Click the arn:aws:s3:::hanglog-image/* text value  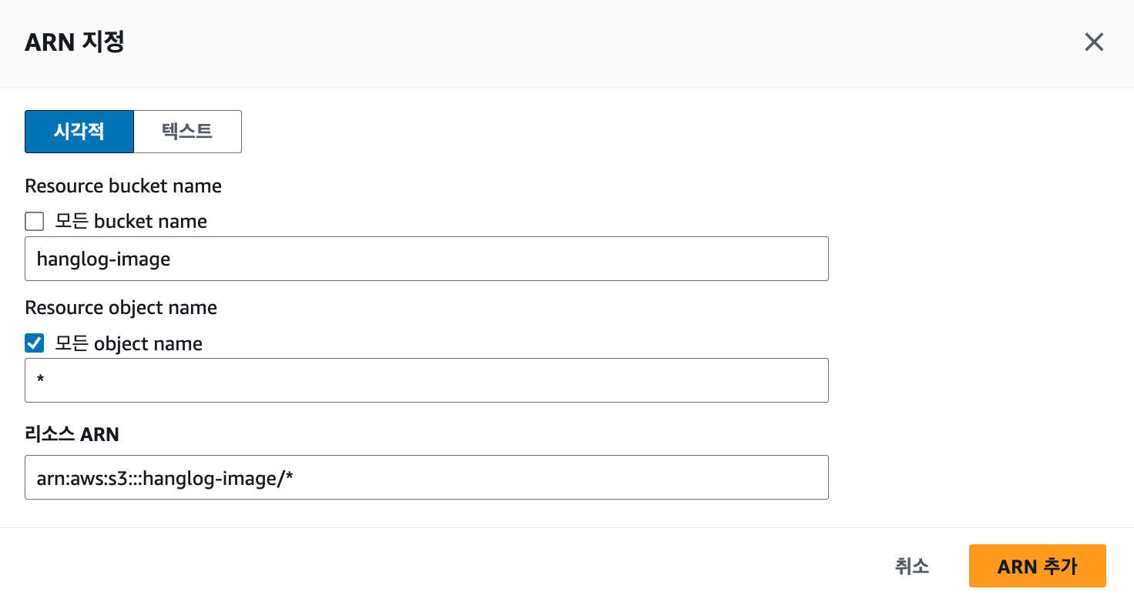(x=166, y=478)
